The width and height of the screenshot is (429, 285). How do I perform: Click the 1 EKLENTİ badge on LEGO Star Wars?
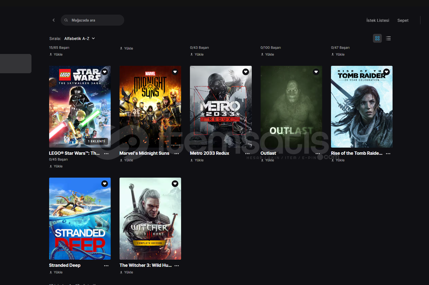click(x=97, y=141)
